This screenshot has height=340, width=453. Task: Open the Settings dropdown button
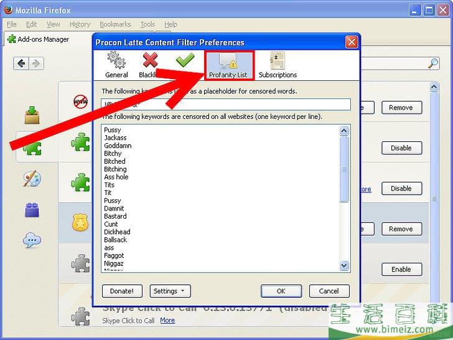pos(170,291)
